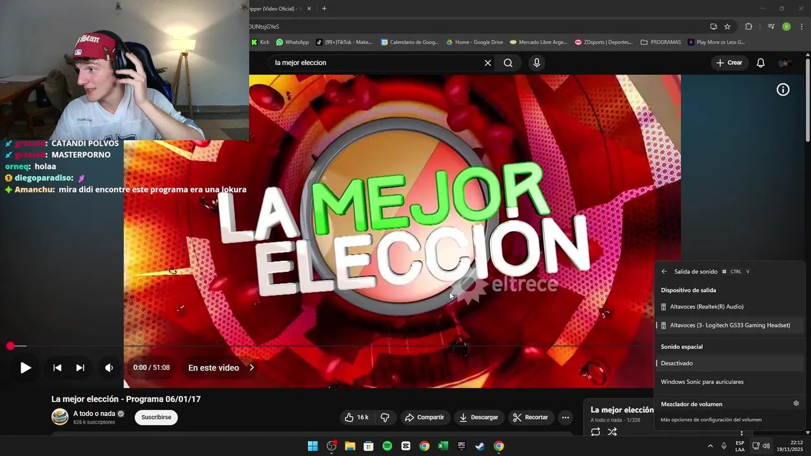Click the YouTube search magnifier button

508,63
